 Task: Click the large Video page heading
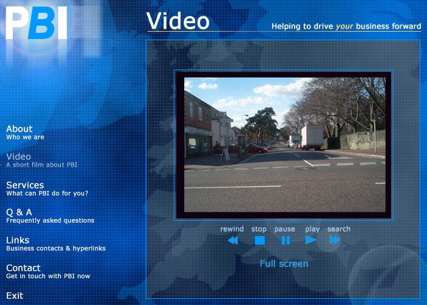[178, 21]
